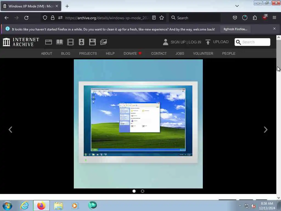The height and width of the screenshot is (211, 281).
Task: Open the ABOUT menu item
Action: click(x=47, y=54)
